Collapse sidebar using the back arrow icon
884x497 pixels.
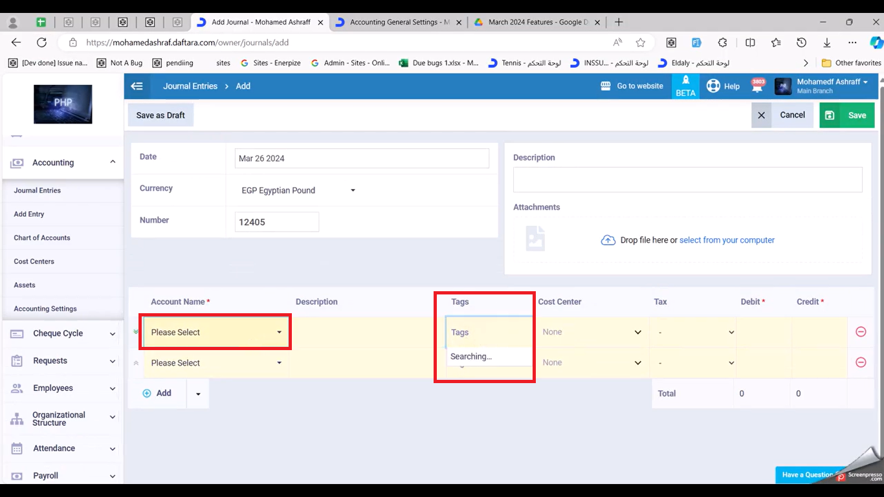click(137, 86)
